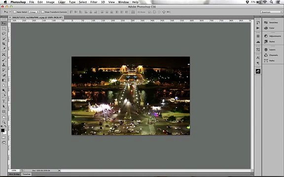The width and height of the screenshot is (284, 177).
Task: Click Auto-Align Layers icon in options bar
Action: click(133, 12)
